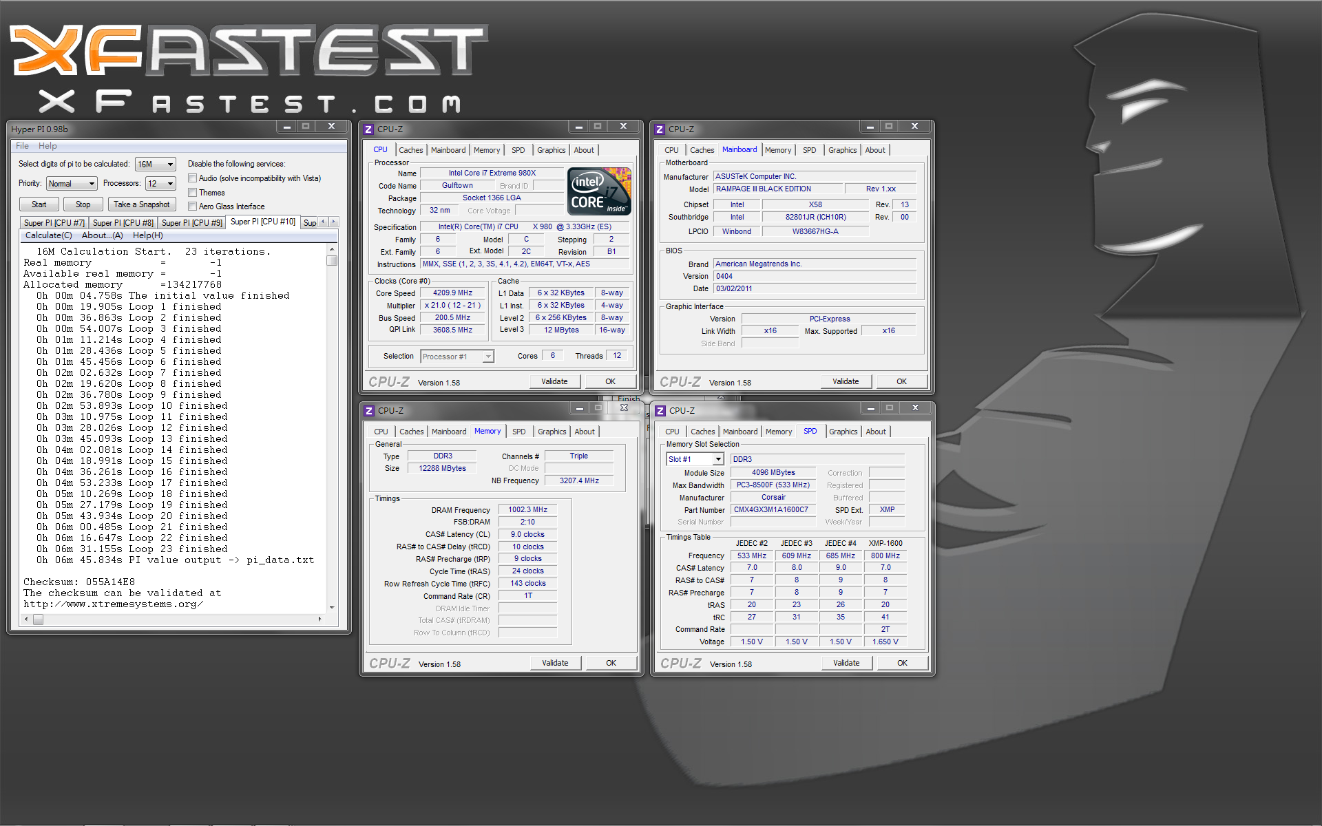The height and width of the screenshot is (826, 1322).
Task: Click OK in Mainboard window
Action: point(901,381)
